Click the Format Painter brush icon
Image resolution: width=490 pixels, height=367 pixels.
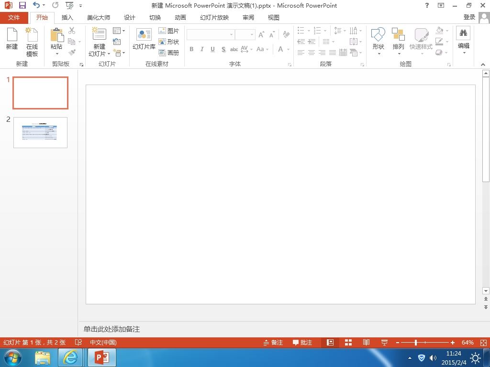(x=72, y=52)
